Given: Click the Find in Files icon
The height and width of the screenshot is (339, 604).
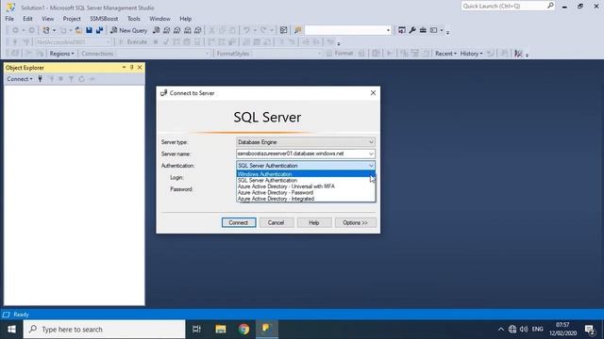Looking at the screenshot, I should coord(298,30).
